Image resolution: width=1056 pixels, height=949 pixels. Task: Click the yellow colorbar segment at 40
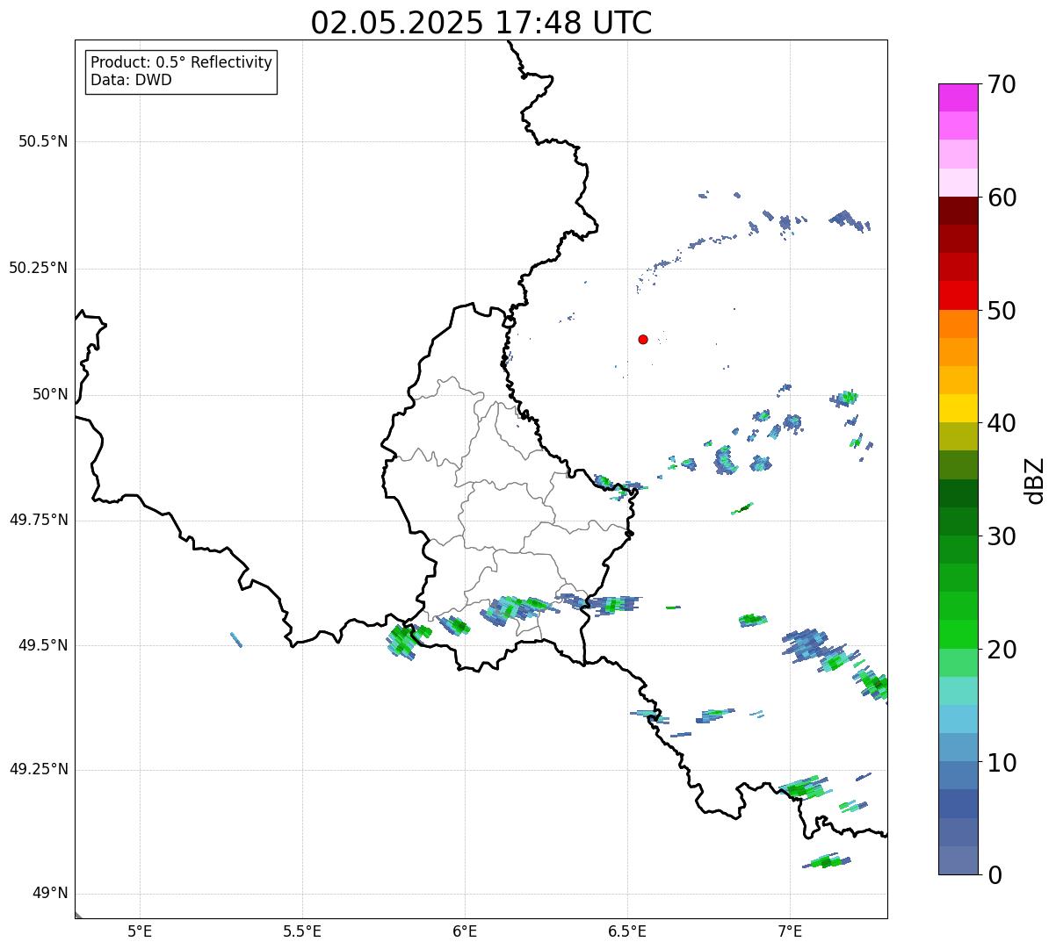point(958,408)
